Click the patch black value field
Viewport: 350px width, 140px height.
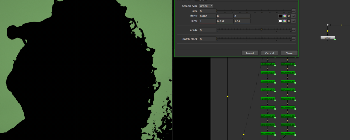(207, 39)
